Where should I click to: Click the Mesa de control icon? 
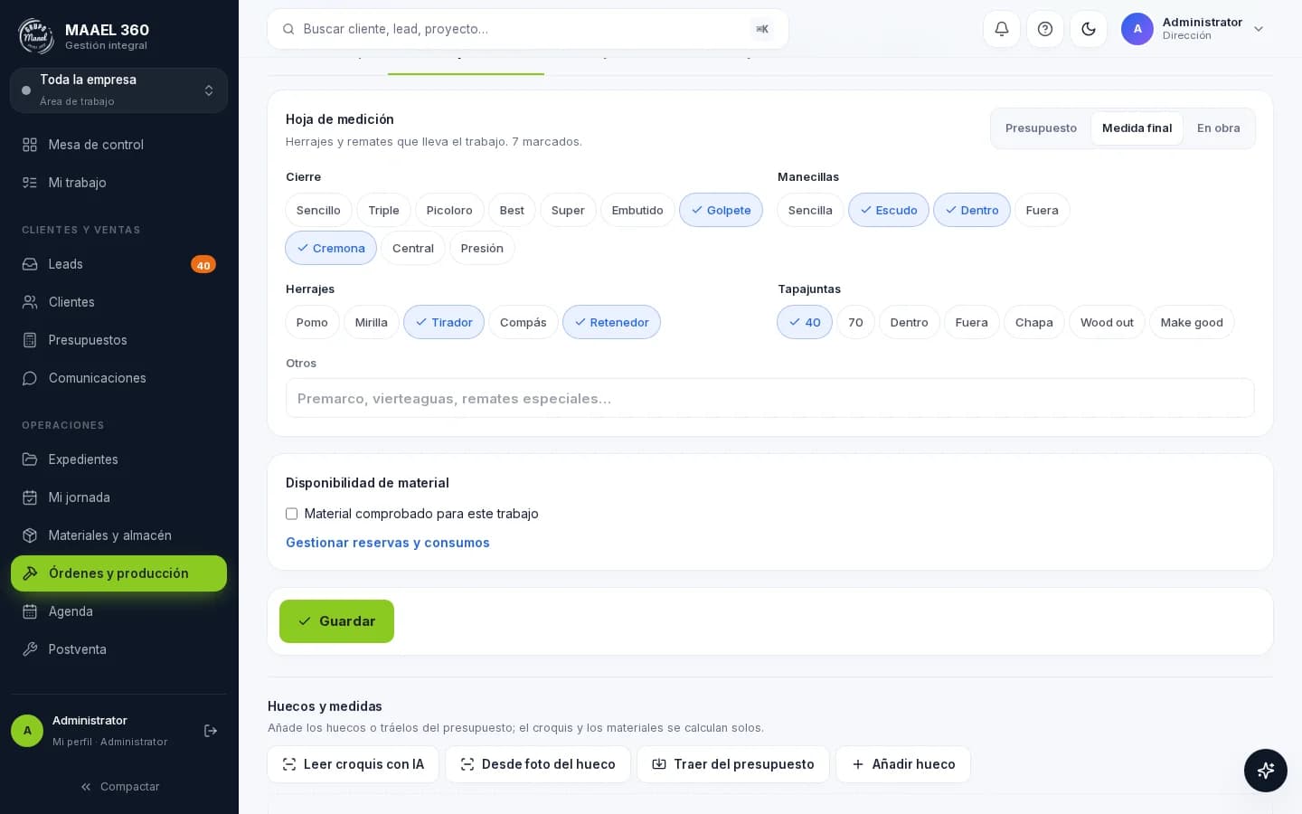tap(30, 145)
